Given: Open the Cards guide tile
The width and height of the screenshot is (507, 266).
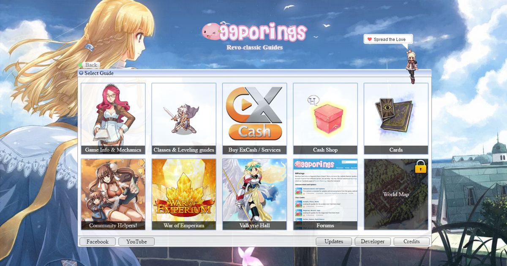Looking at the screenshot, I should pyautogui.click(x=396, y=119).
